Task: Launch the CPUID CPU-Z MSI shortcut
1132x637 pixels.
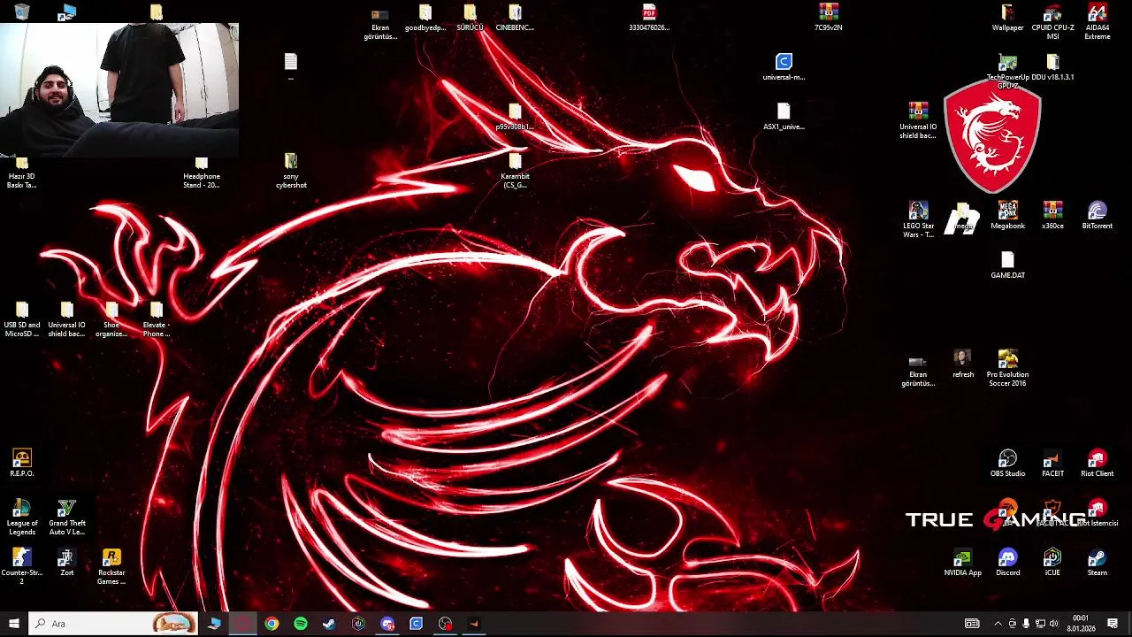Action: pyautogui.click(x=1052, y=22)
